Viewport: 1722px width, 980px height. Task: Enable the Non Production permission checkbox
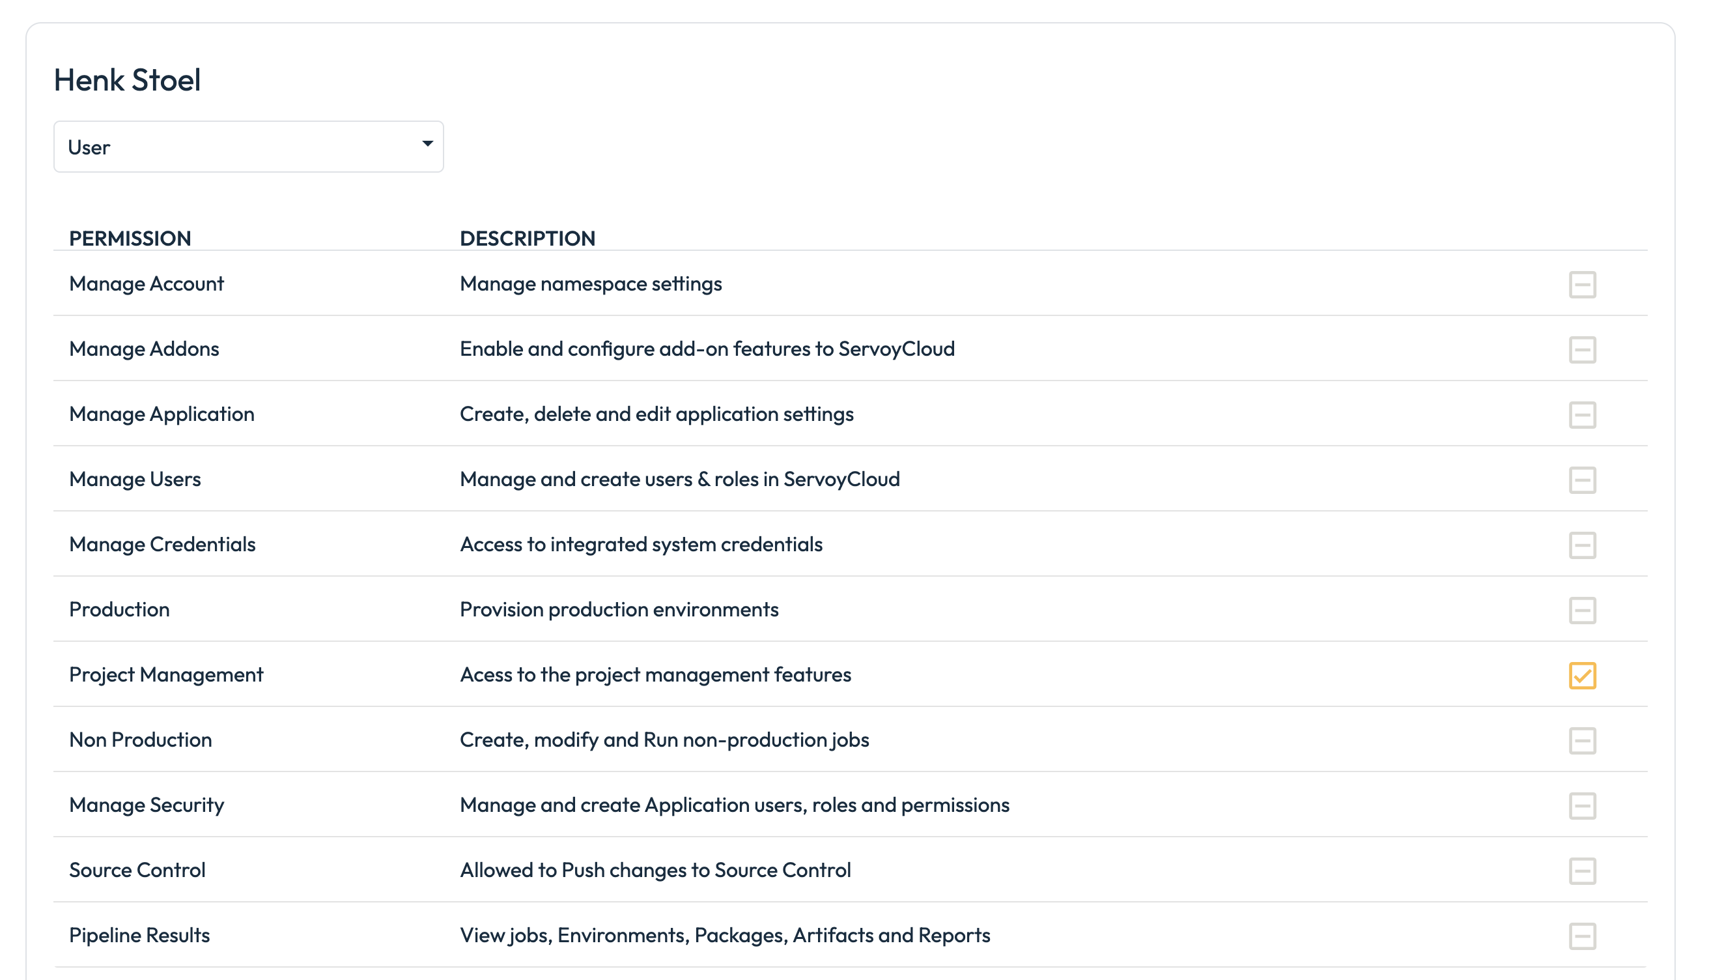tap(1581, 740)
